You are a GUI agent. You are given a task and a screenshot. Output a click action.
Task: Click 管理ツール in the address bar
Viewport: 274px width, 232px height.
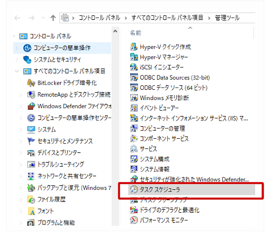[227, 18]
